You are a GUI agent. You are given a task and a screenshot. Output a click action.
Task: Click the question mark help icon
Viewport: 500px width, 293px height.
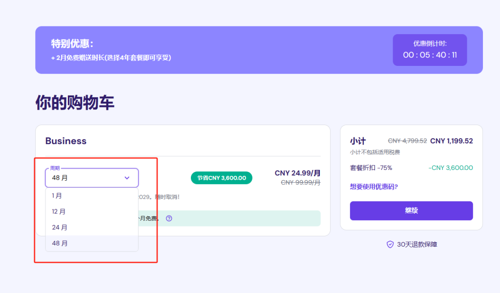pos(168,218)
